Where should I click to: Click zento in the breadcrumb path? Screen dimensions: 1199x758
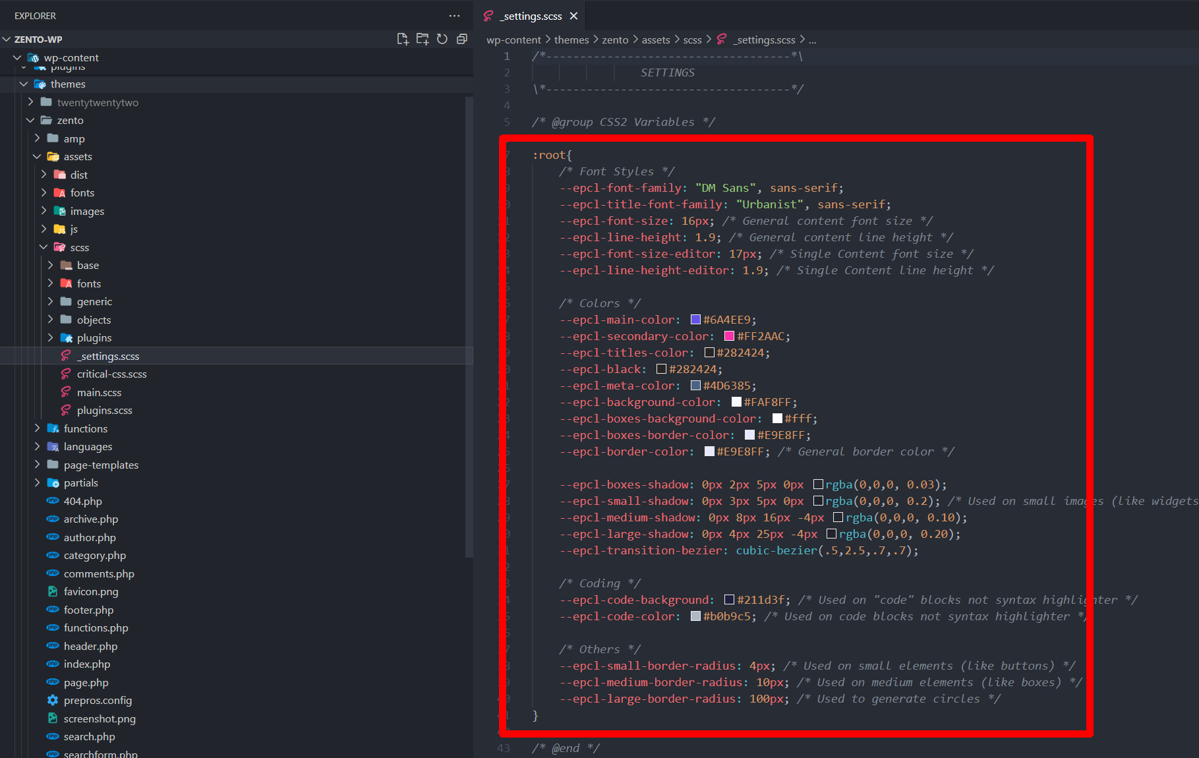point(615,40)
